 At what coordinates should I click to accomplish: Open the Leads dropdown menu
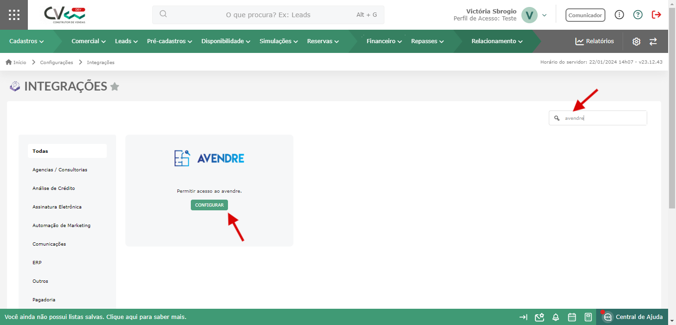(x=126, y=41)
